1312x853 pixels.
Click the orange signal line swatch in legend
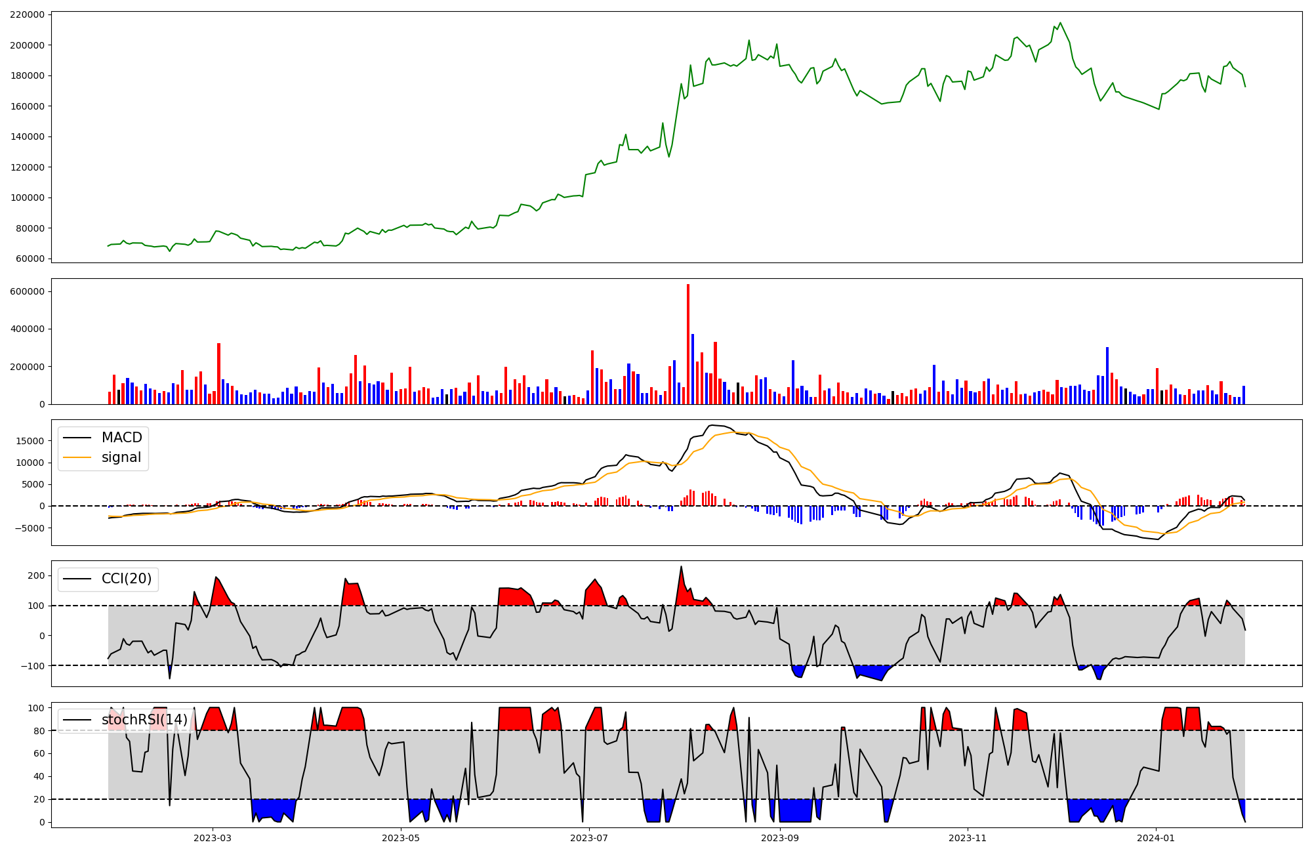(x=77, y=457)
